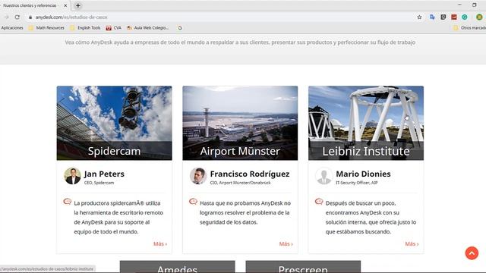This screenshot has width=486, height=273.
Task: Click the red extension icon
Action: (x=454, y=17)
